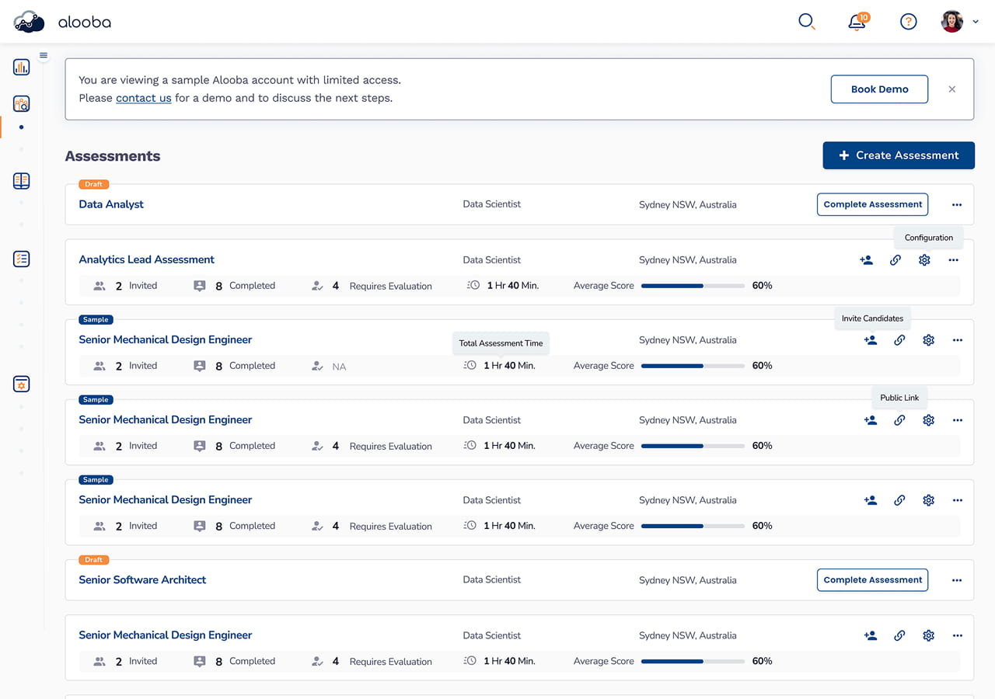Open more options for Senior Software Architect

click(957, 580)
